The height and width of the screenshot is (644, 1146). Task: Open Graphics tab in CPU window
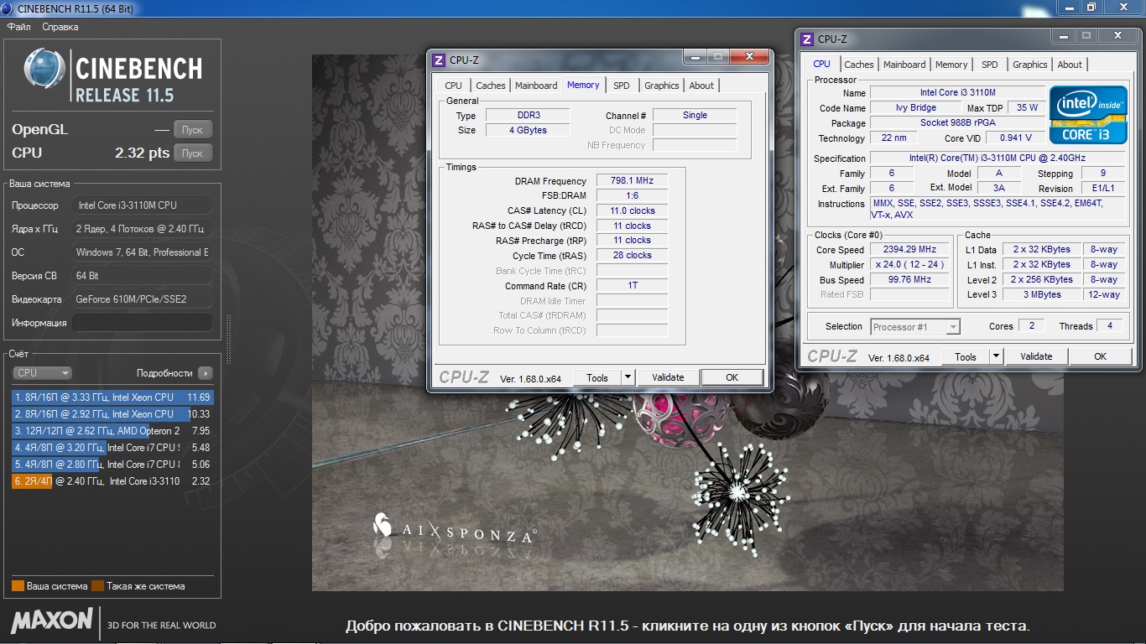tap(1030, 65)
